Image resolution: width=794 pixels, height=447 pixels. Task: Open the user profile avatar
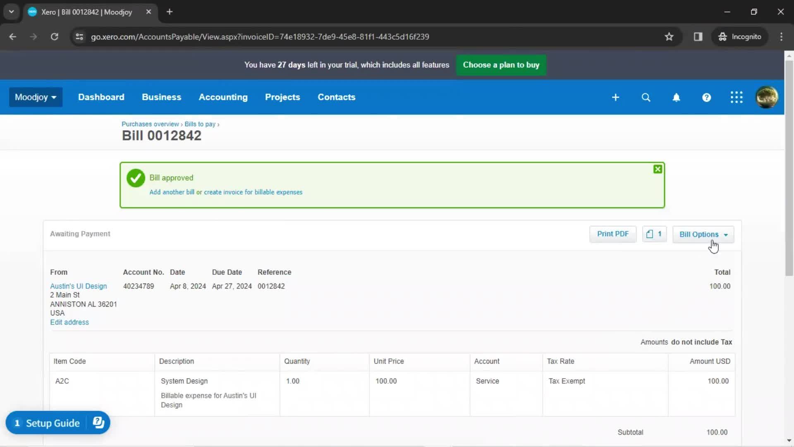(x=767, y=97)
